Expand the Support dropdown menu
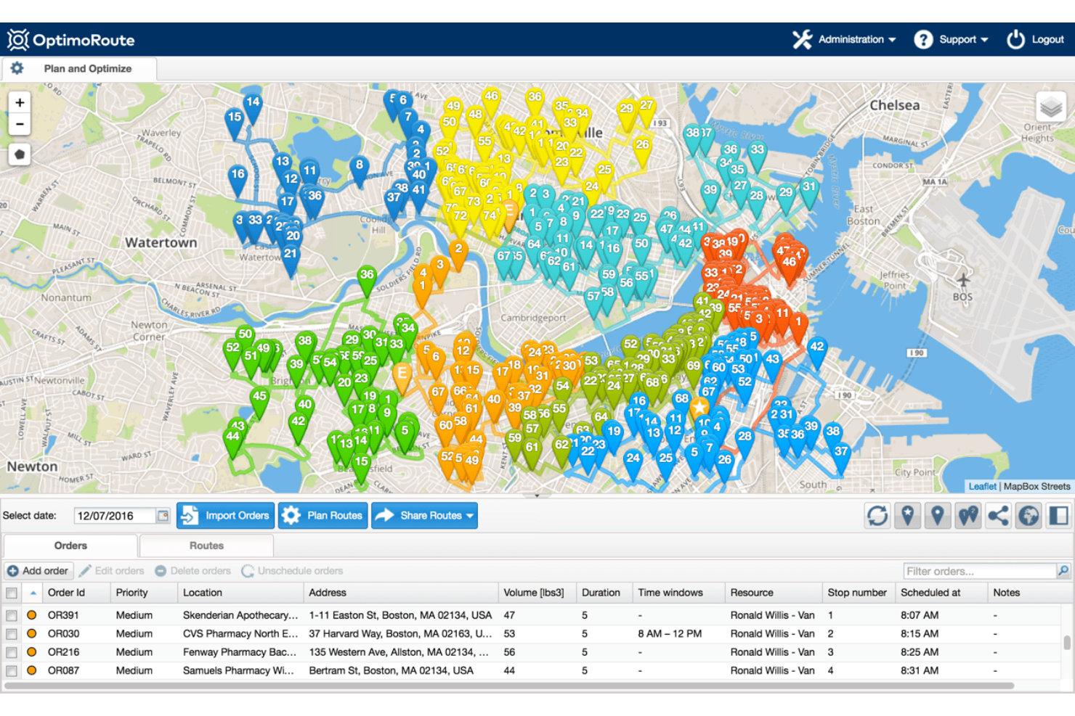 click(951, 39)
